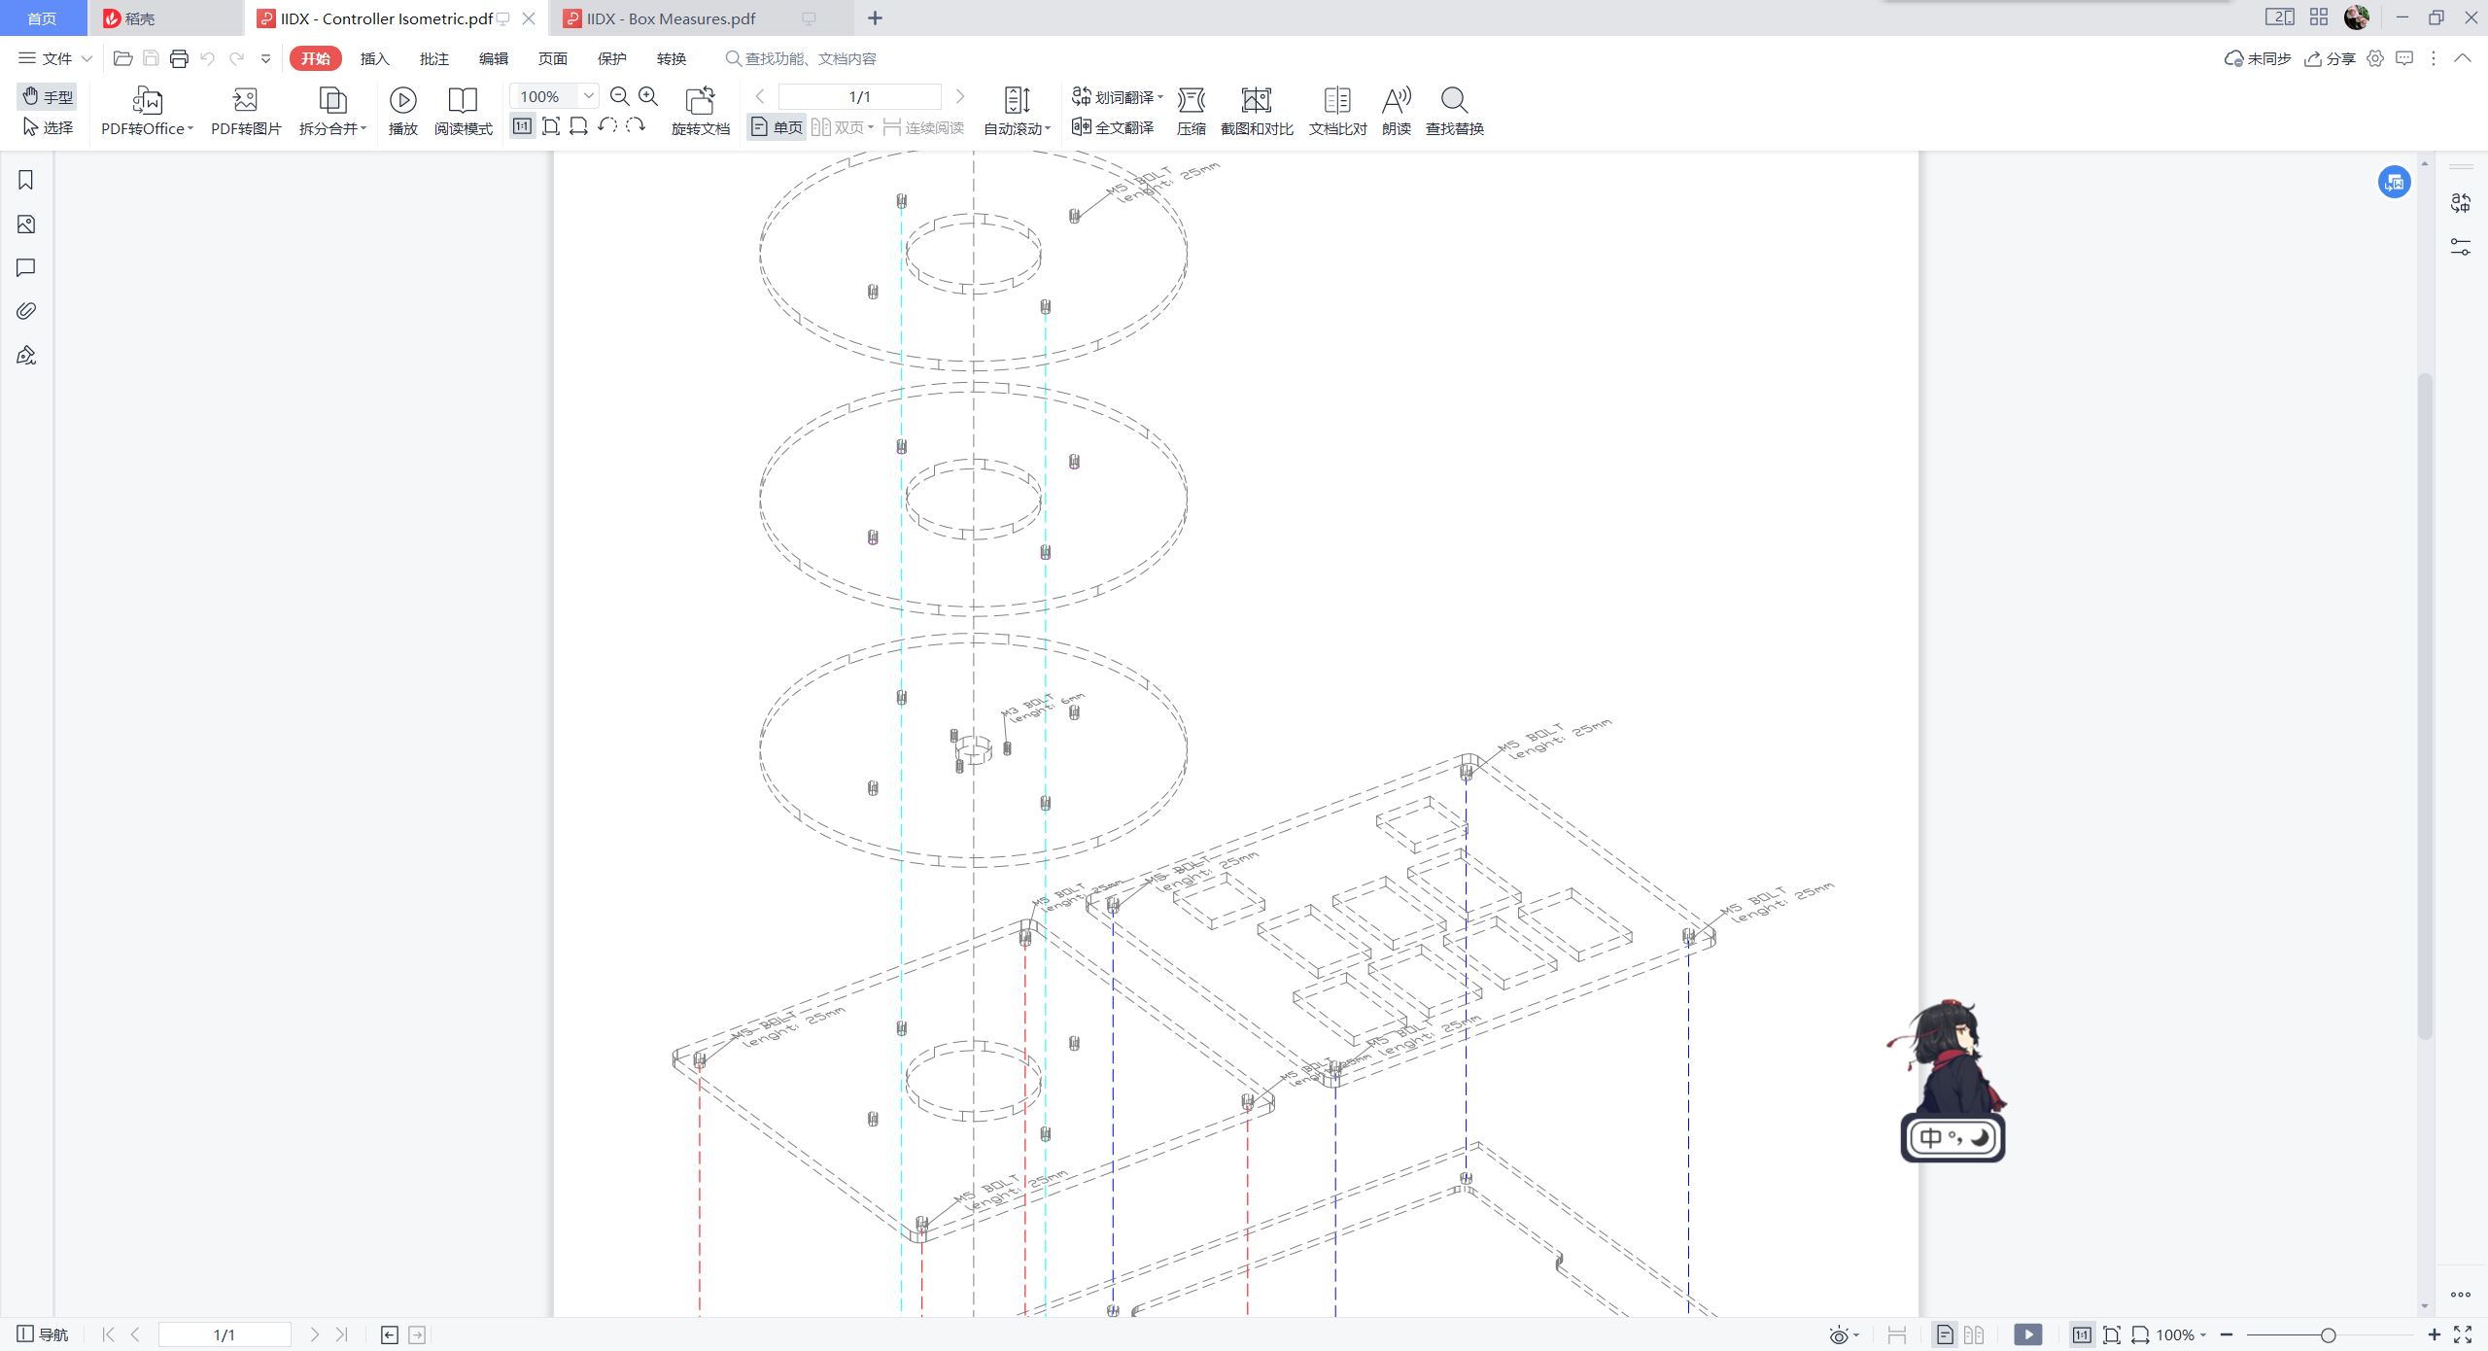The height and width of the screenshot is (1351, 2488).
Task: Select the 转换 ribbon tab
Action: pos(671,58)
